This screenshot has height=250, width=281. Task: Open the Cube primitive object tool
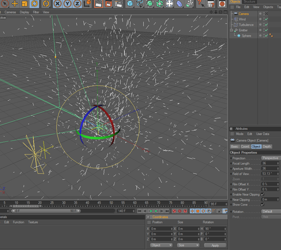pos(130,4)
